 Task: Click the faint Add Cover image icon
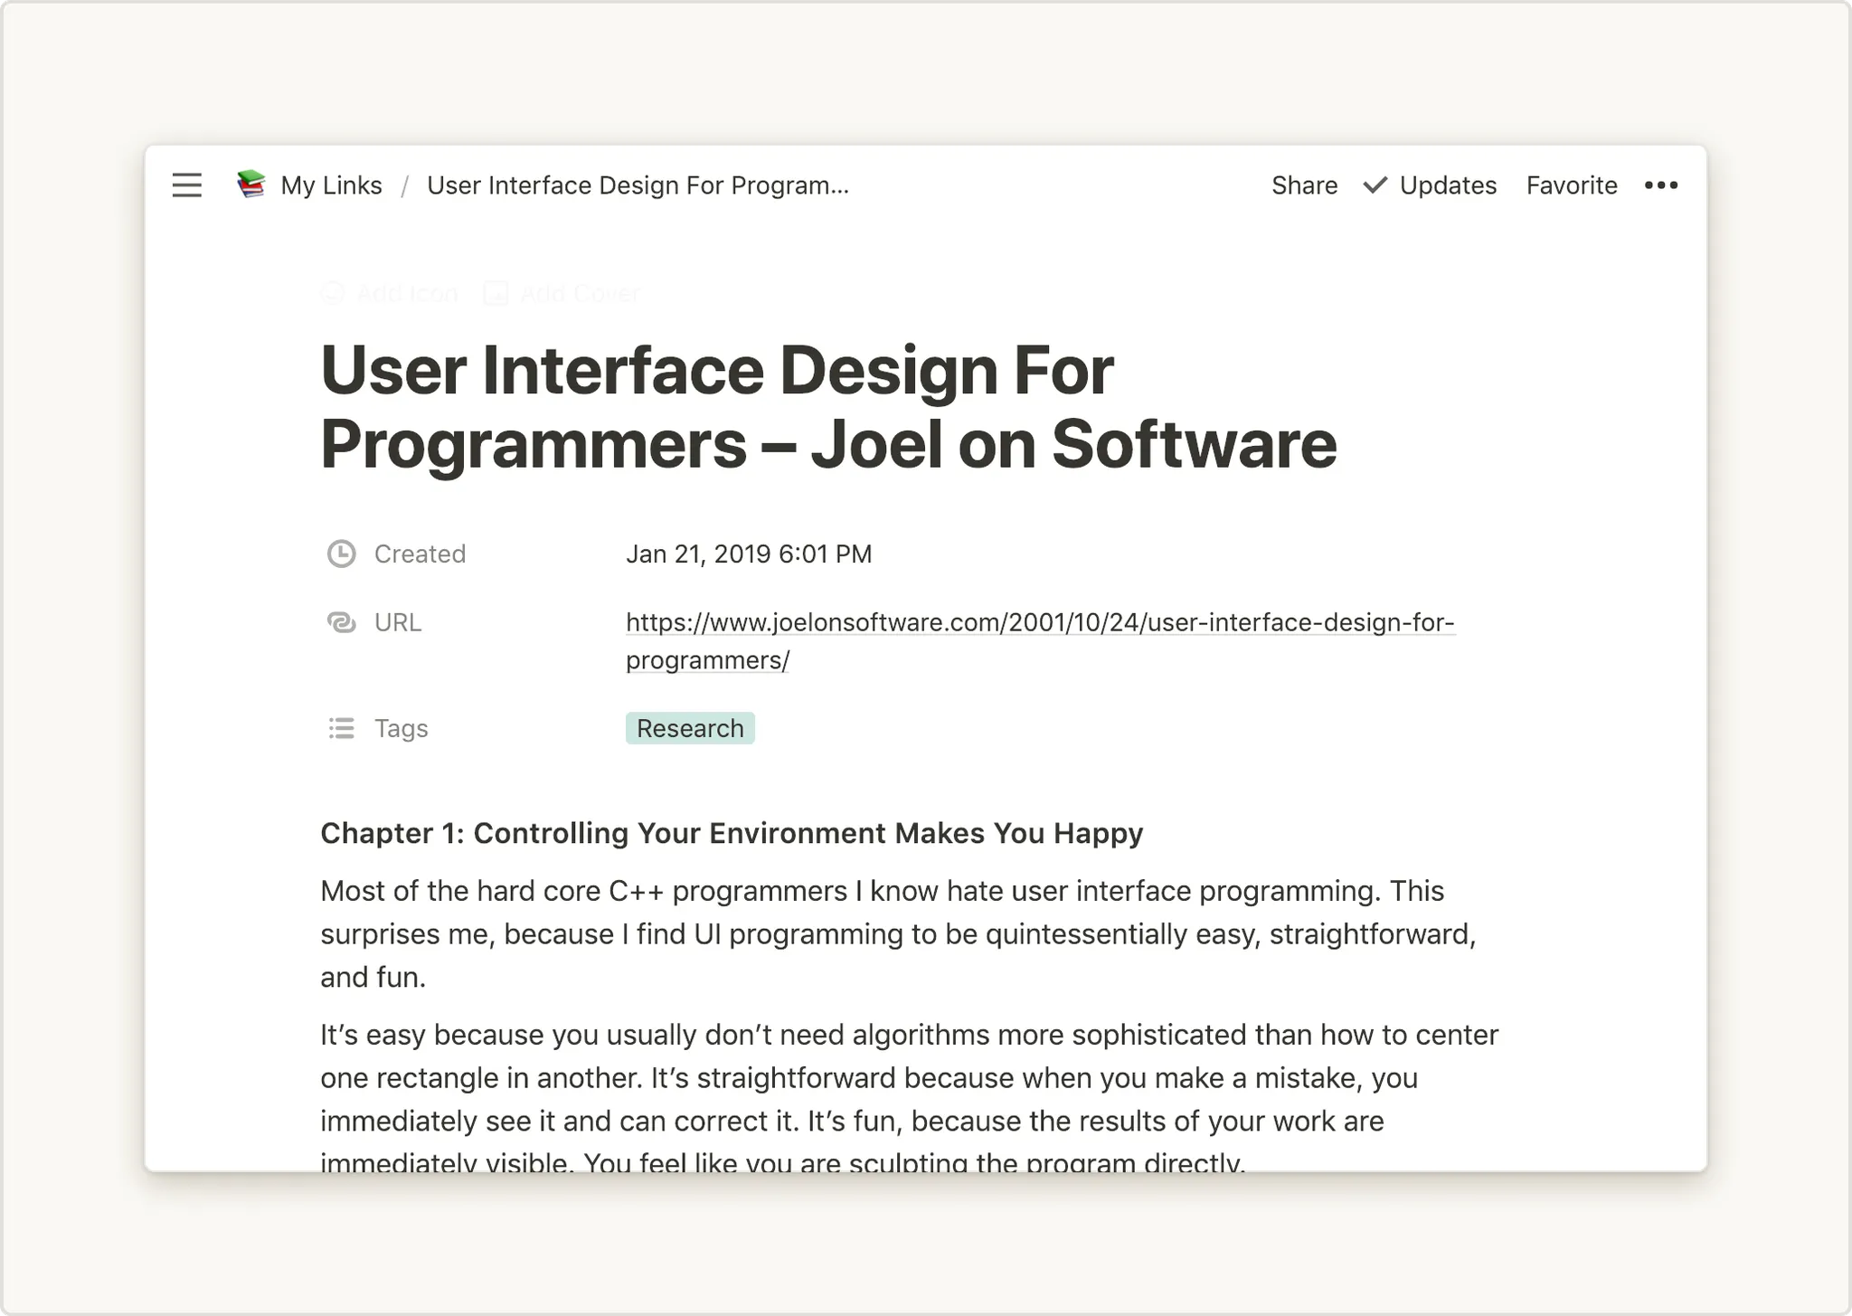pyautogui.click(x=496, y=293)
